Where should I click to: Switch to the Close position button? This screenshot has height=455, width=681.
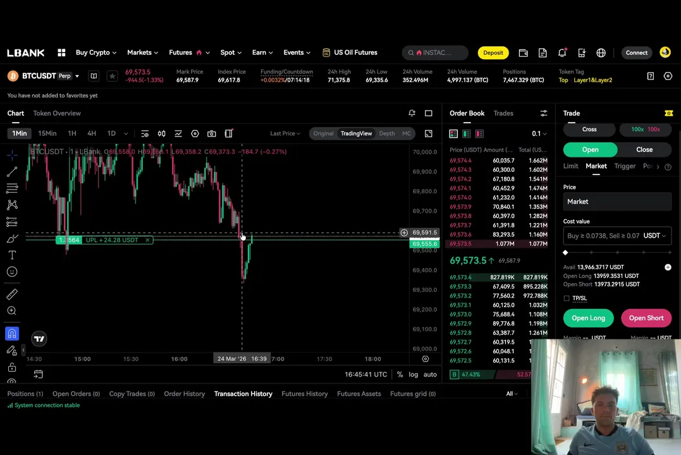644,150
